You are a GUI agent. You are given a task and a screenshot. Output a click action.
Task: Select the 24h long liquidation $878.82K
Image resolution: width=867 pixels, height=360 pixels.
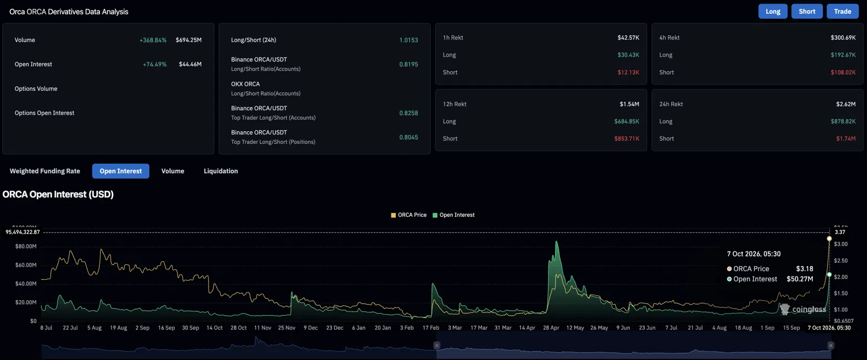click(x=843, y=122)
